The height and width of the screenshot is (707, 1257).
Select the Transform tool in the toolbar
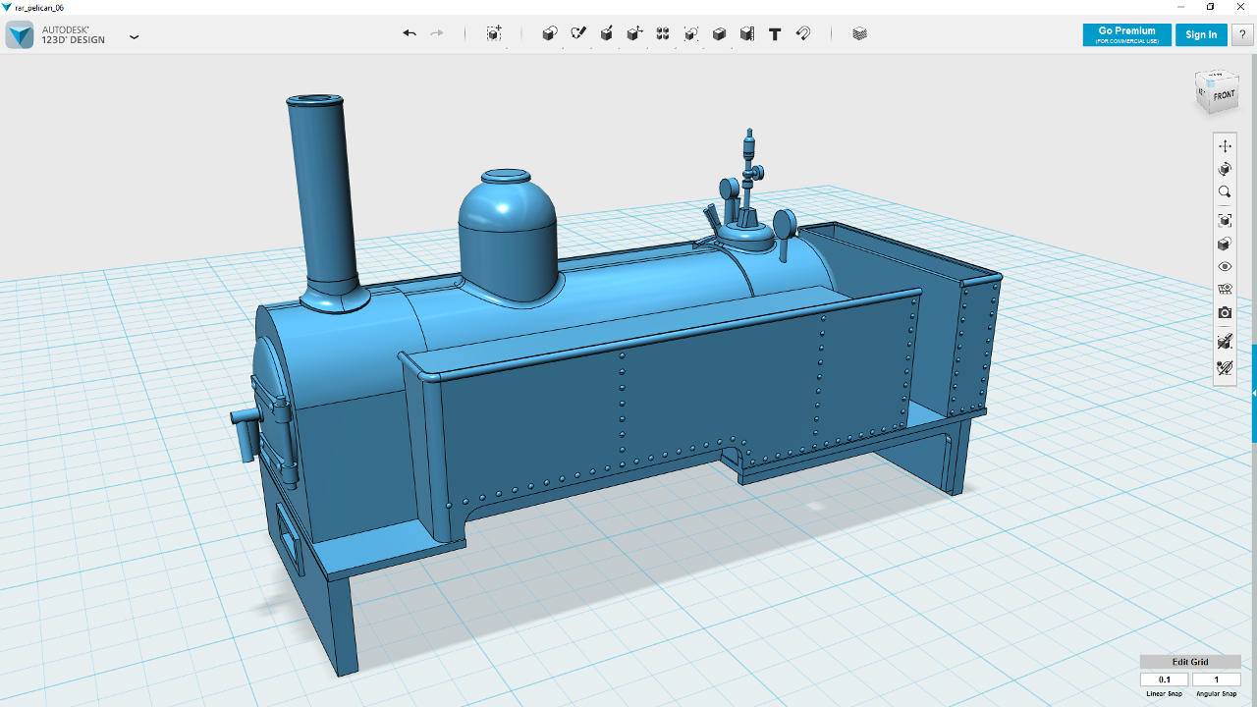(x=494, y=33)
